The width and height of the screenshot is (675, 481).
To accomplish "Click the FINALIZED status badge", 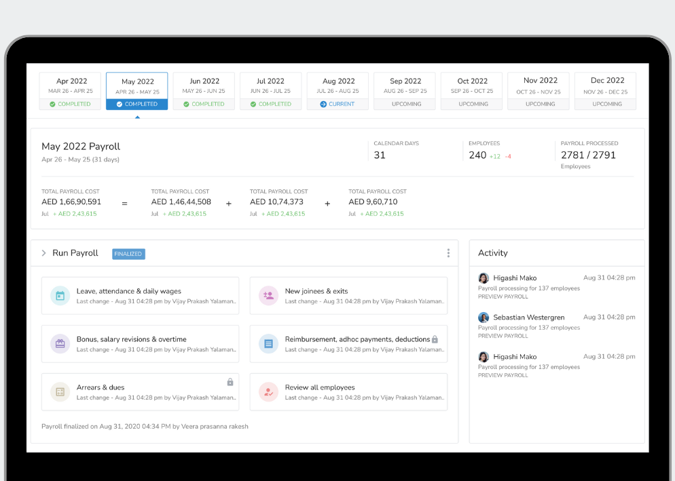I will (129, 254).
